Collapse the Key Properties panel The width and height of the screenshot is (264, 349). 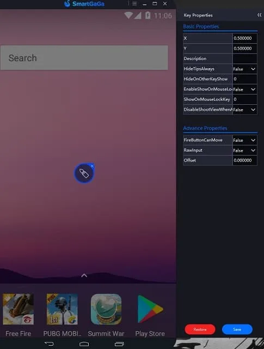click(x=259, y=15)
